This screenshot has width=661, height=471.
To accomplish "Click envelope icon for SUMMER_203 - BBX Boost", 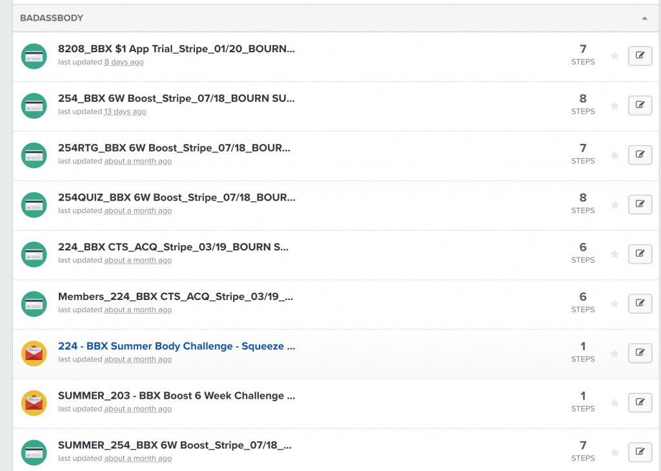I will tap(34, 403).
